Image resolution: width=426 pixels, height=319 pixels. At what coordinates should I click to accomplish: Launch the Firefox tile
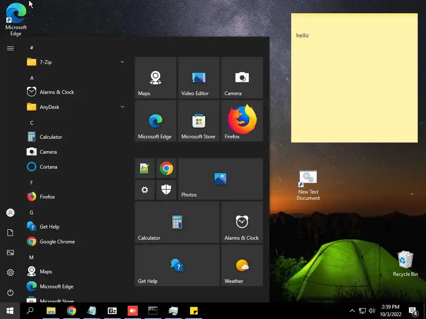[242, 121]
